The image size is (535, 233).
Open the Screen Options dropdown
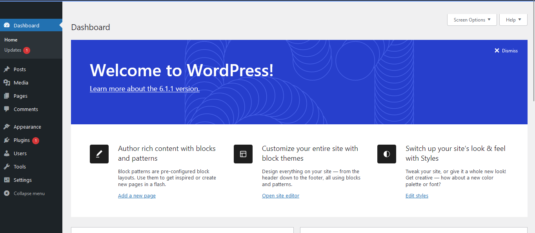(x=471, y=20)
